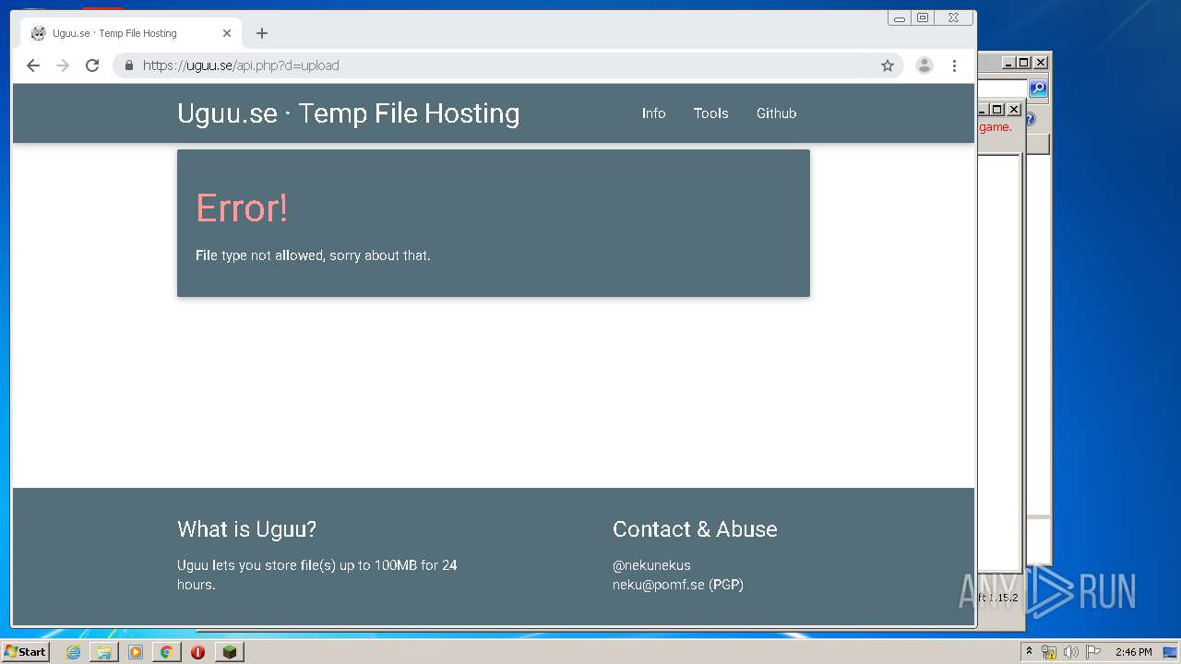Click the neku@pomf.se email link
The height and width of the screenshot is (664, 1181).
(659, 585)
